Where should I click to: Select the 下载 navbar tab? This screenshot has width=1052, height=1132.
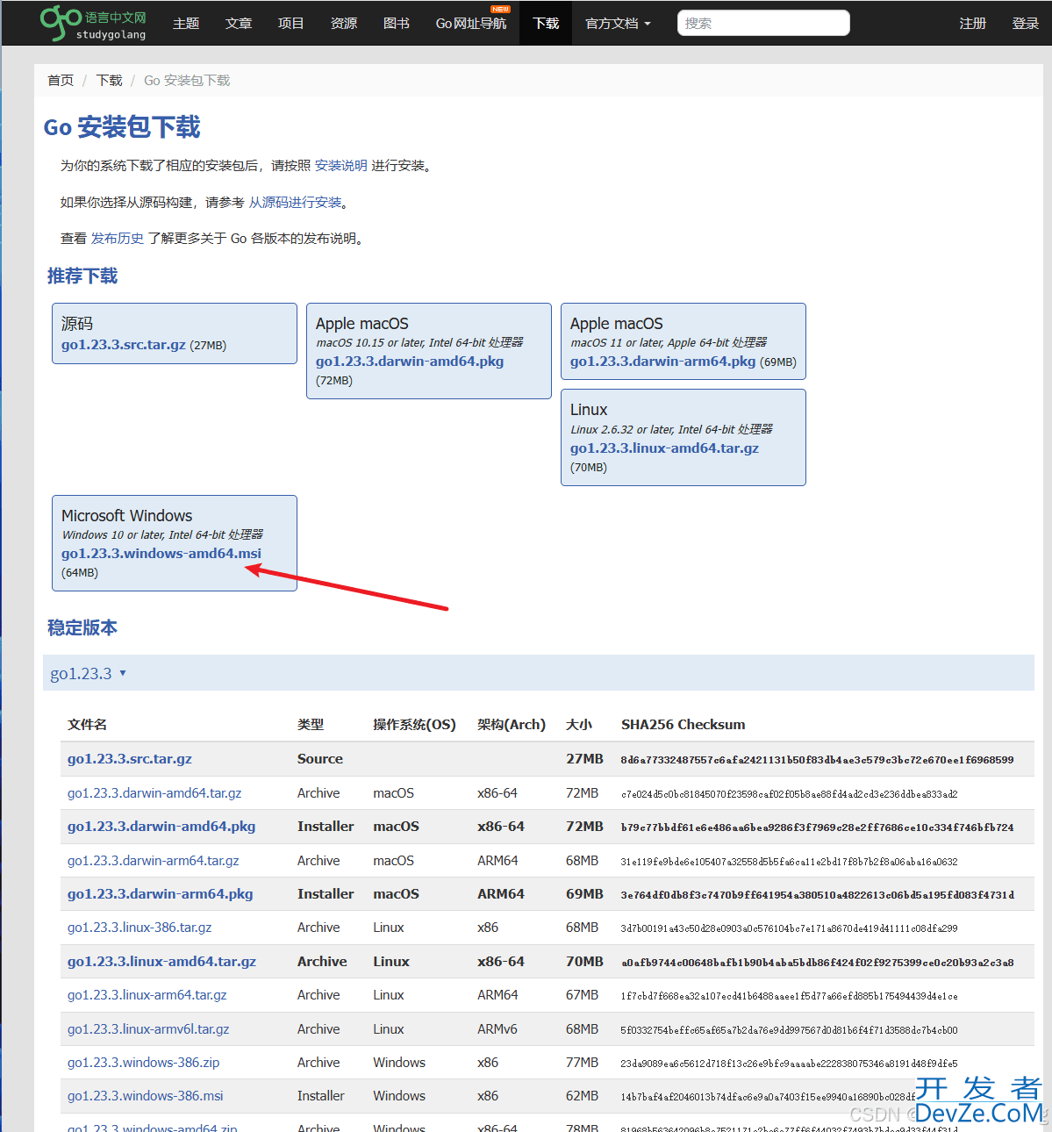click(x=546, y=23)
